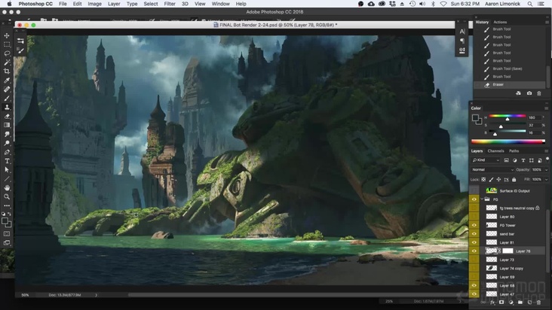This screenshot has height=310, width=552.
Task: Select the Move tool
Action: point(7,35)
